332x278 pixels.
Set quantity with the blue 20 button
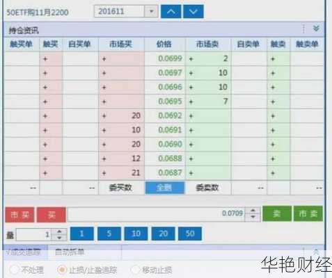coord(163,234)
